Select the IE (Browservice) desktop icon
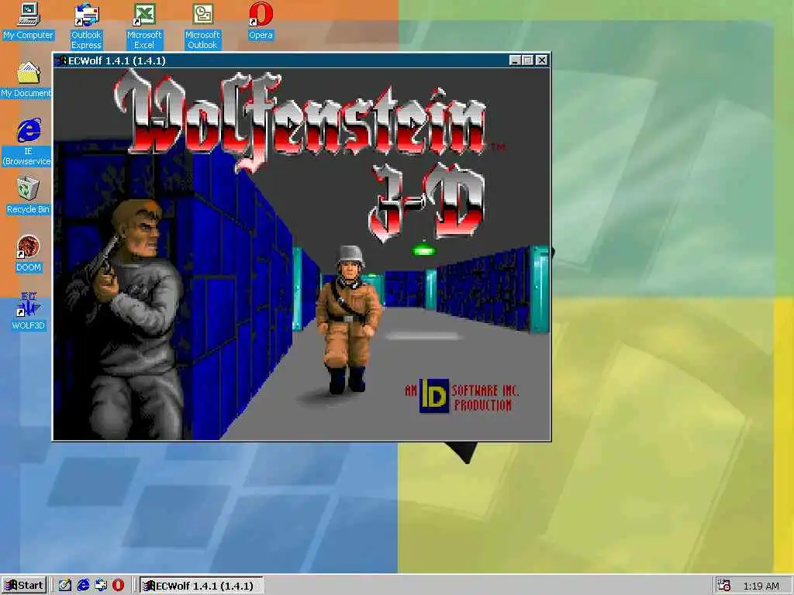 pyautogui.click(x=29, y=143)
